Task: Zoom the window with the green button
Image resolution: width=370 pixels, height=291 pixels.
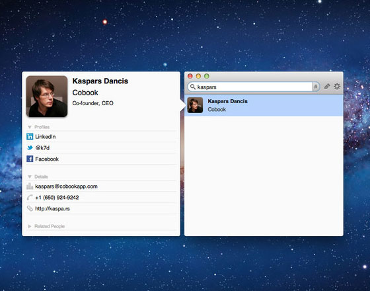Action: [206, 76]
